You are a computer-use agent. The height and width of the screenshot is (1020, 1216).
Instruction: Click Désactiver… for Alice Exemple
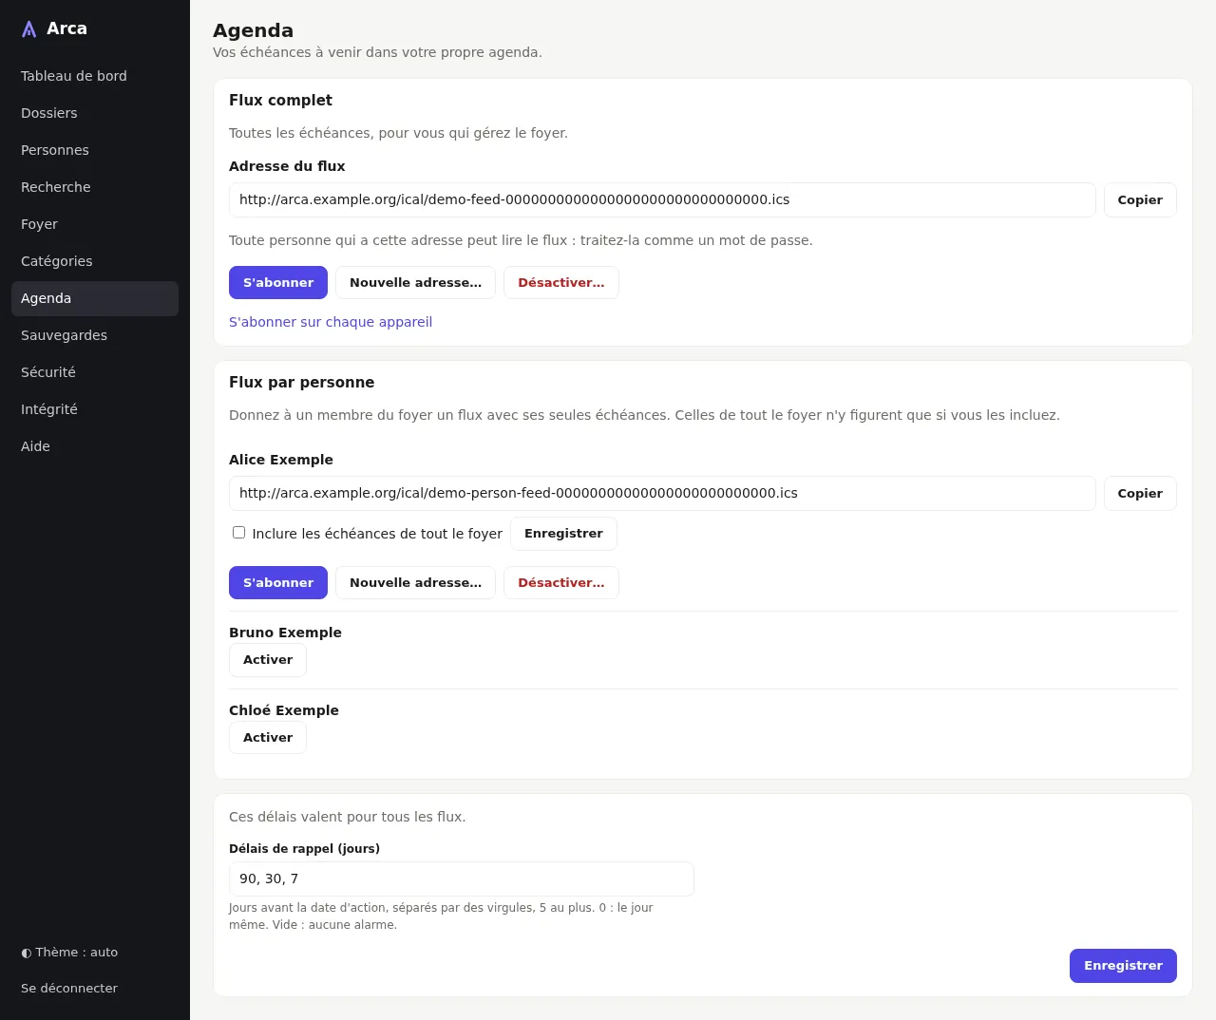coord(561,583)
